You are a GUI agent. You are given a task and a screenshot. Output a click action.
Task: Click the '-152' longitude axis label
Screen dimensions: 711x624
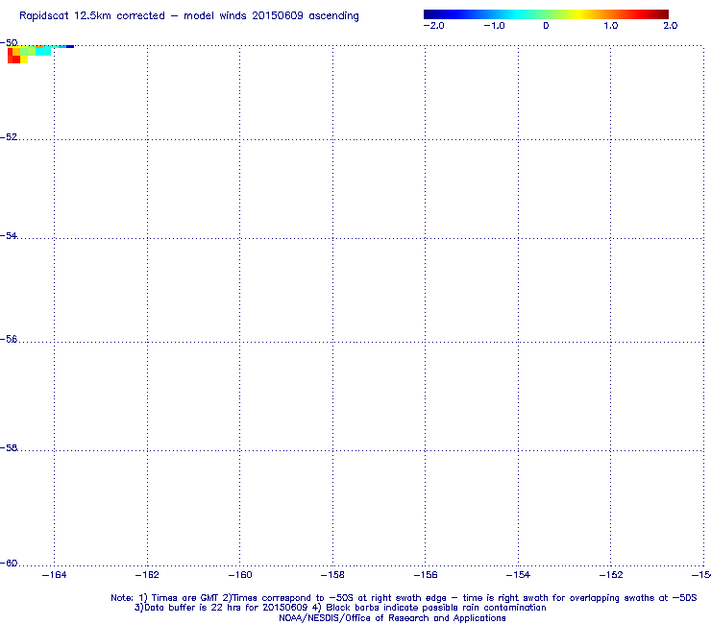(x=611, y=575)
